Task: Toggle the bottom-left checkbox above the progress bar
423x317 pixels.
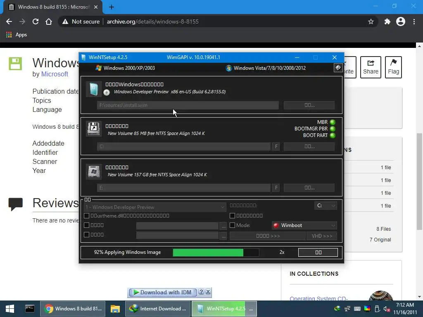Action: point(87,235)
